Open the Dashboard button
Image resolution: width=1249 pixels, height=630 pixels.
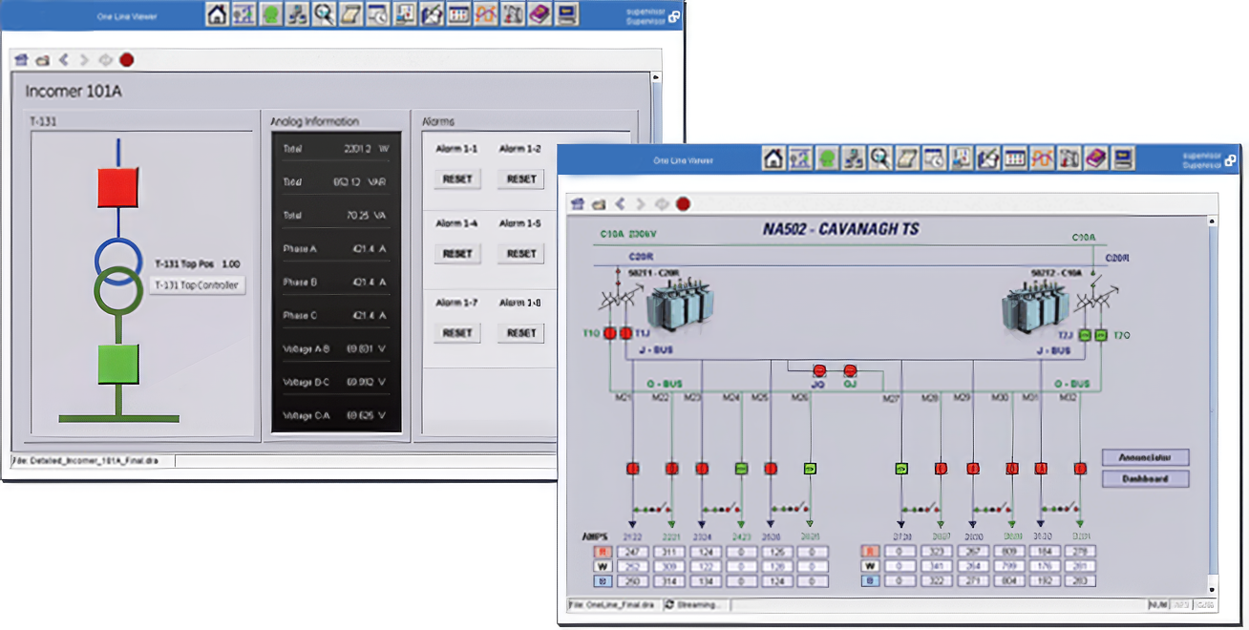tap(1146, 478)
